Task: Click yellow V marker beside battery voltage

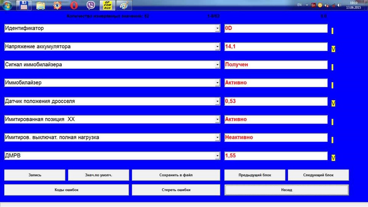Action: point(333,49)
